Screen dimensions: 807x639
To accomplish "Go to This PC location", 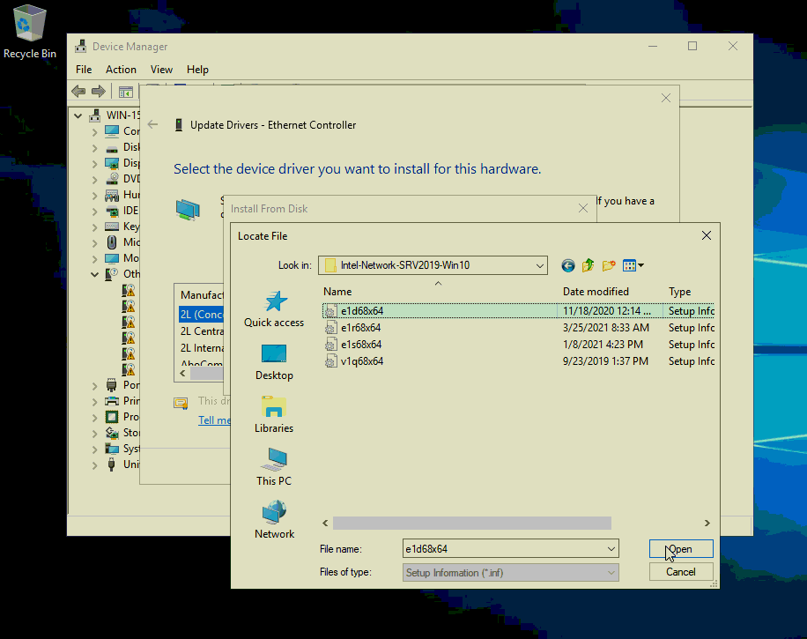I will coord(274,467).
